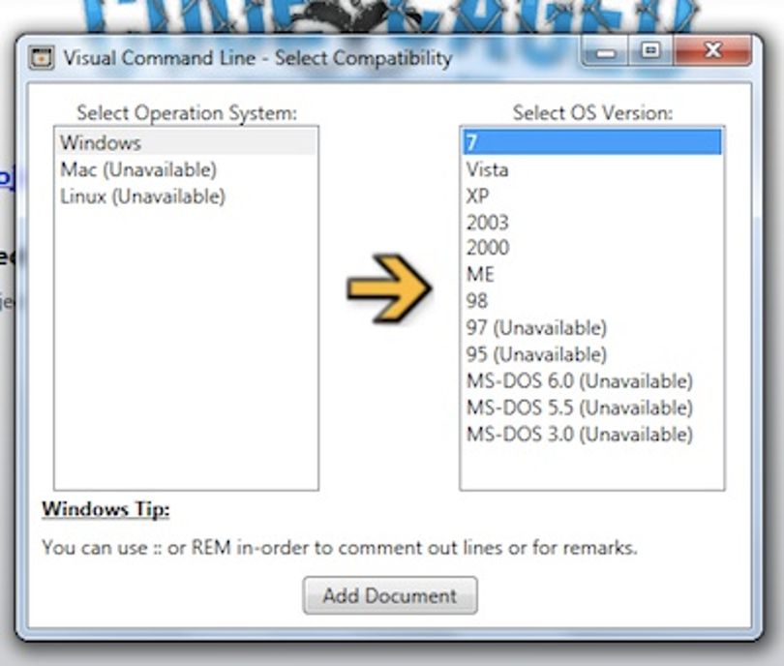Close the Select Compatibility window

coord(712,50)
